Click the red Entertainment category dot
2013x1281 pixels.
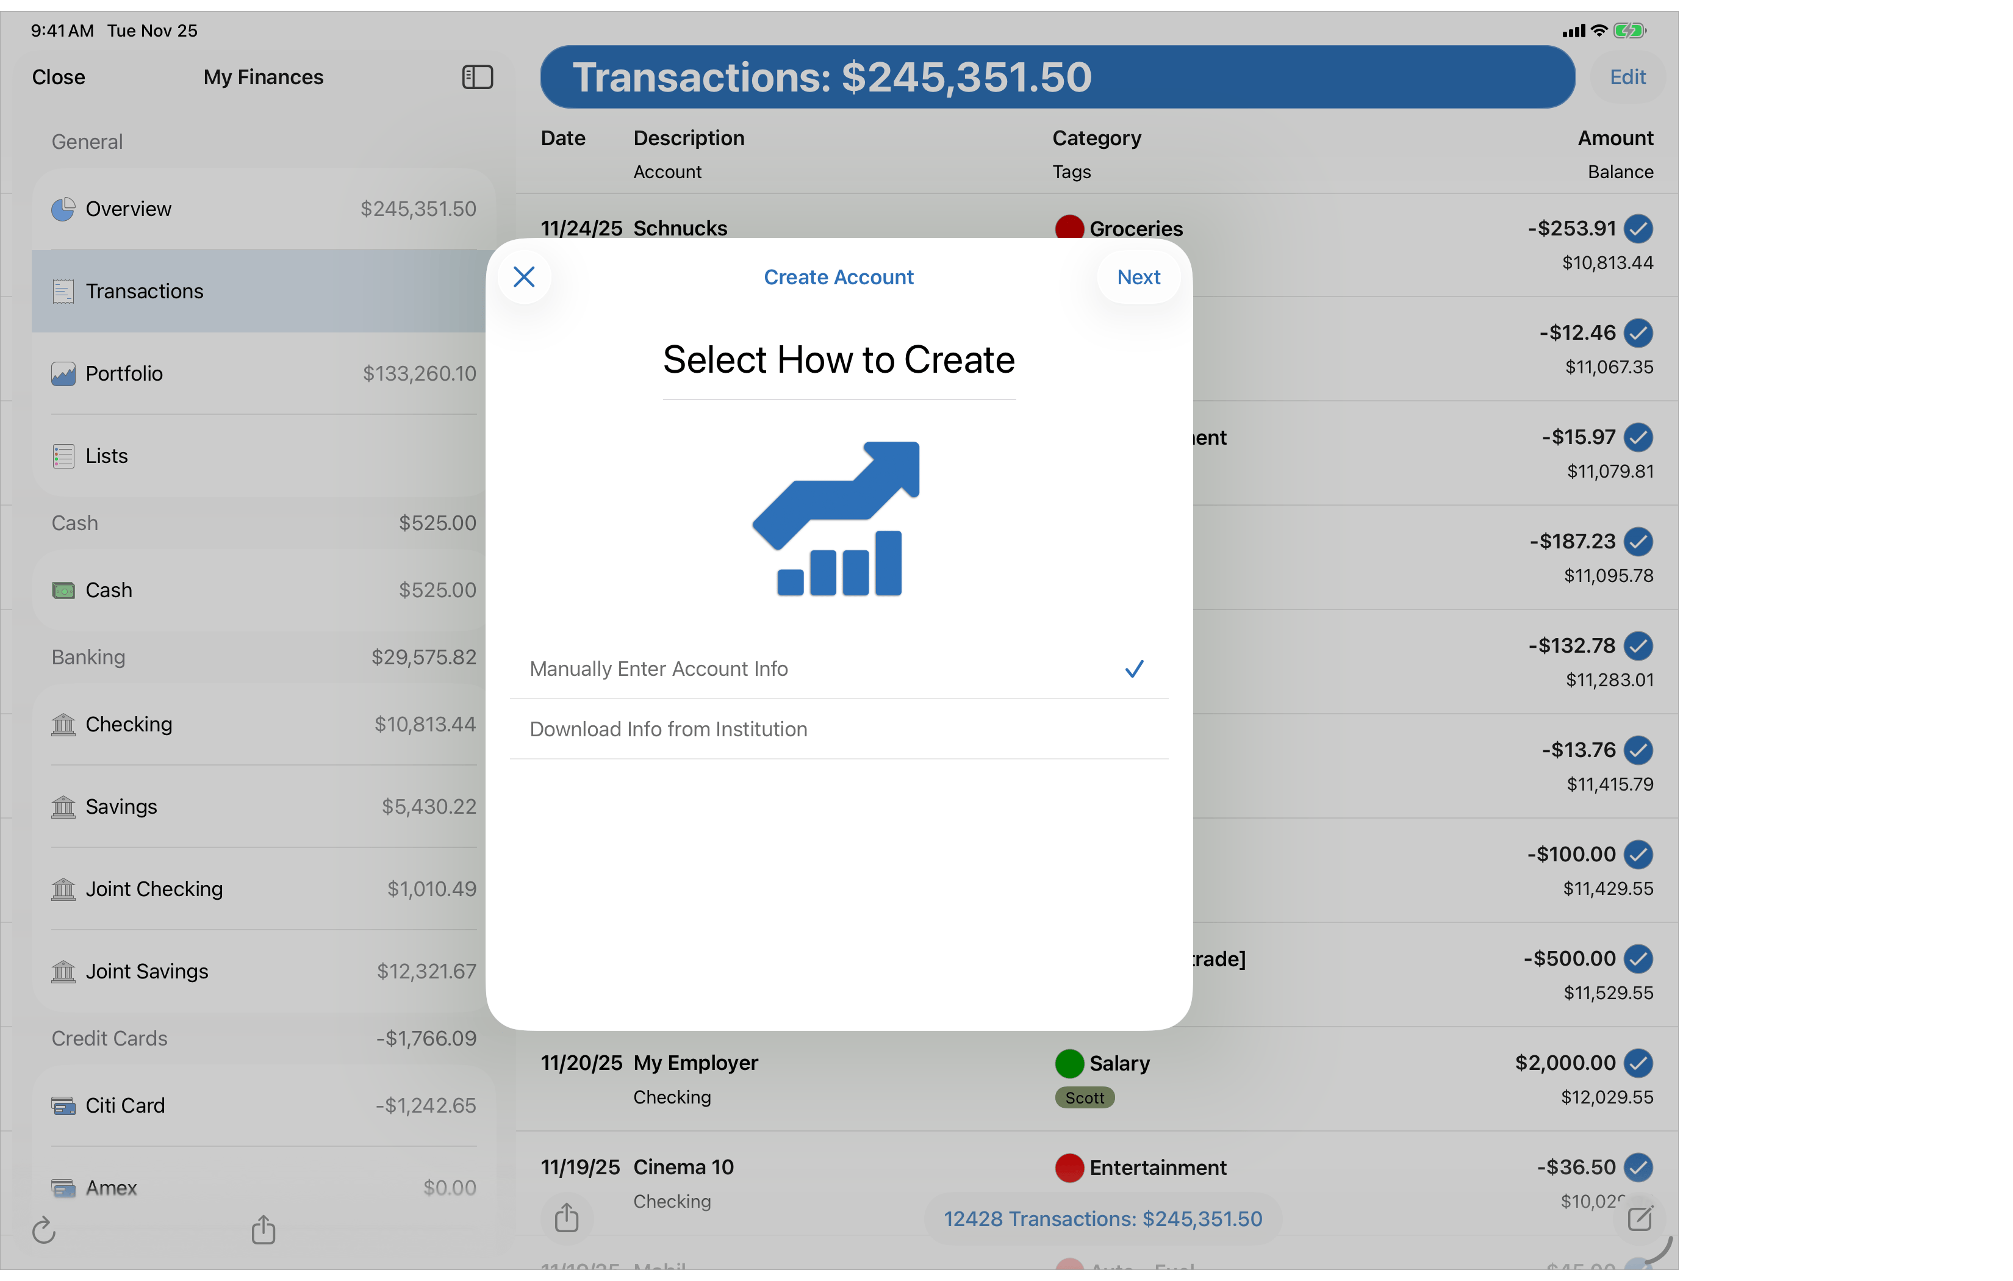tap(1069, 1168)
